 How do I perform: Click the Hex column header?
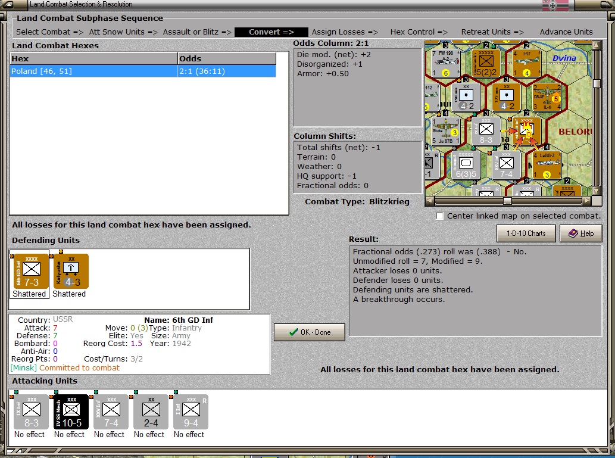coord(93,58)
